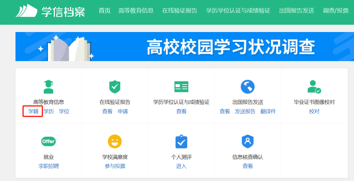Go to 调查/投票 in top menu
Image resolution: width=354 pixels, height=181 pixels.
336,11
